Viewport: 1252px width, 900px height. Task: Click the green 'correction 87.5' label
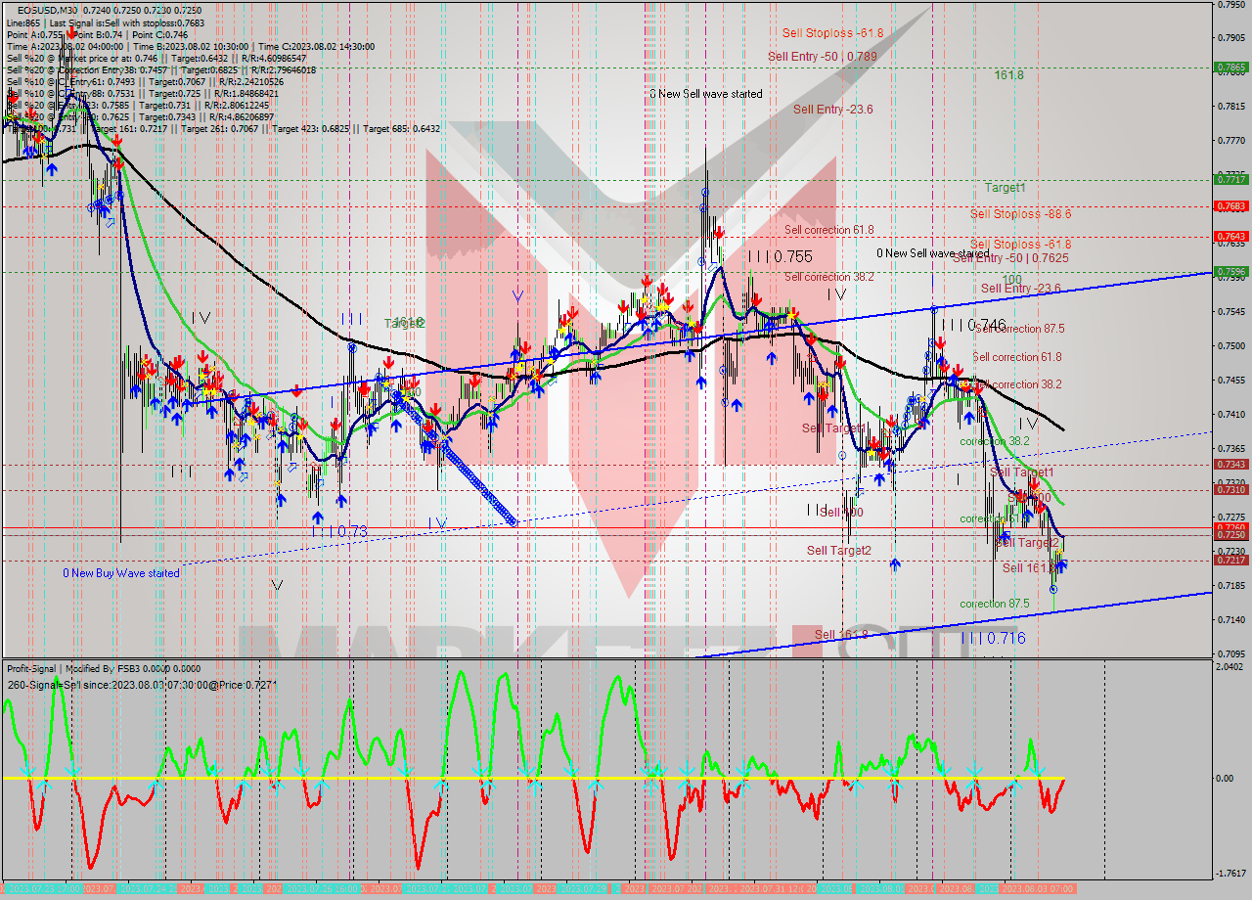tap(994, 604)
